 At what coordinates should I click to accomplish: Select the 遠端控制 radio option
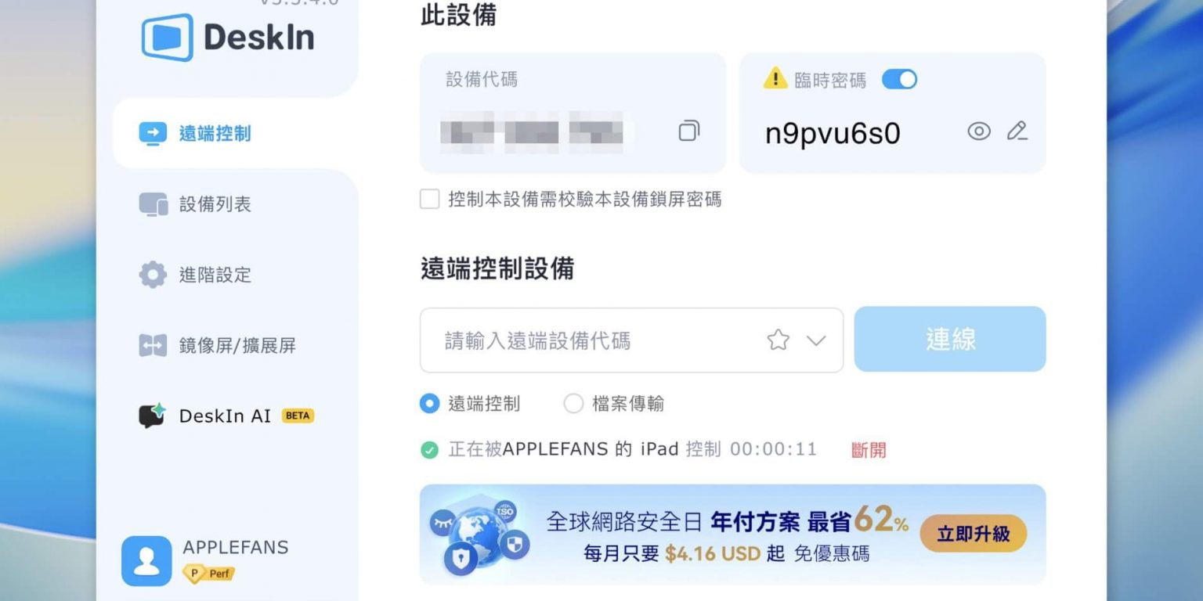pyautogui.click(x=429, y=404)
